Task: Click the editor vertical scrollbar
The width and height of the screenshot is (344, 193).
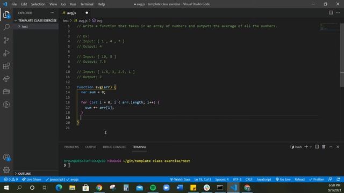Action: click(342, 55)
